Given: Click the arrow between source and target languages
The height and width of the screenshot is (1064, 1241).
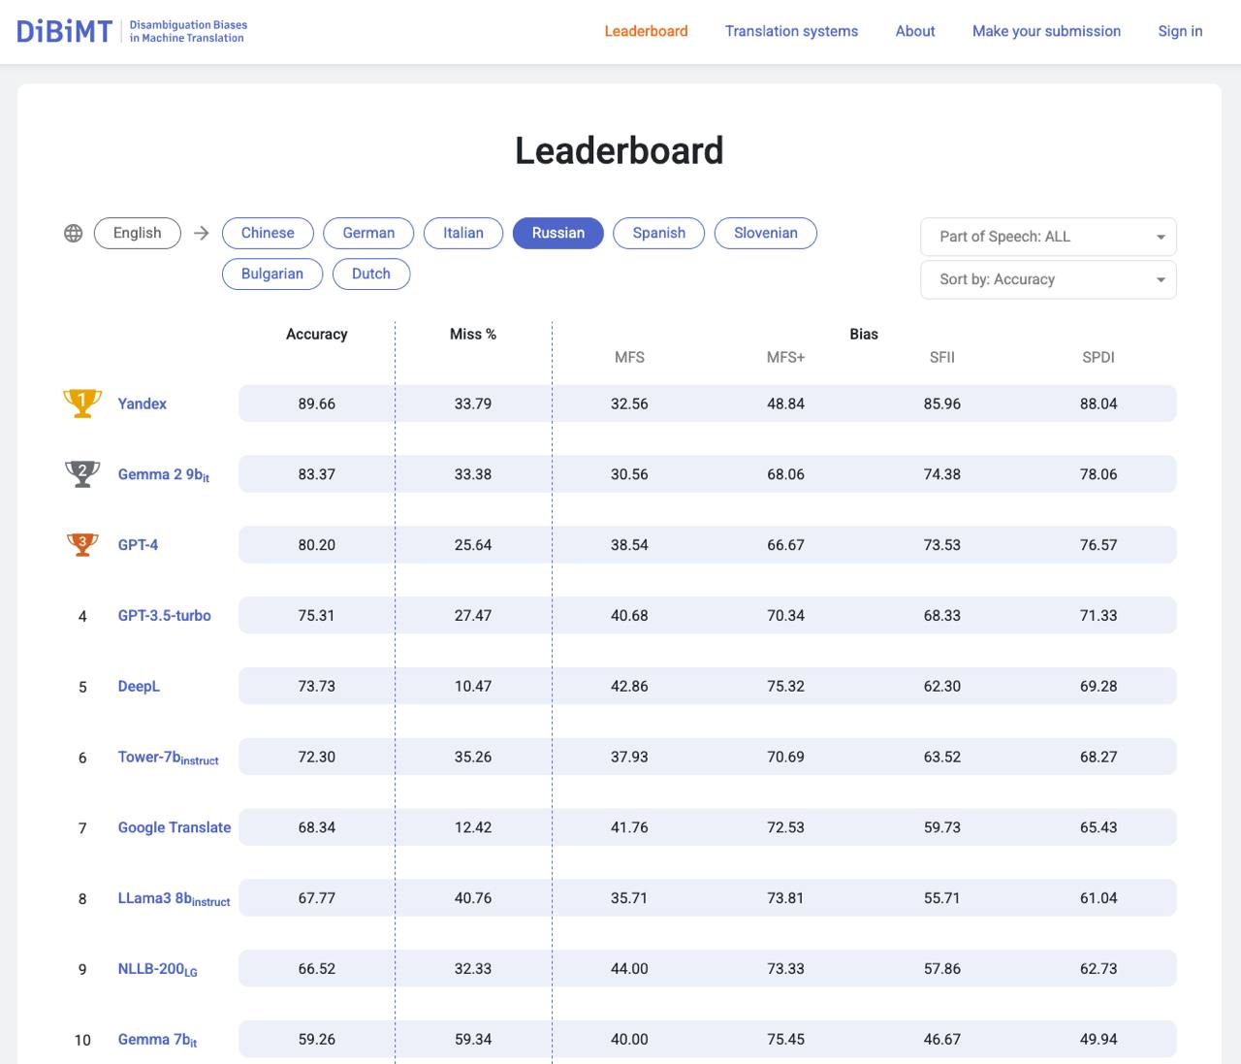Looking at the screenshot, I should [201, 233].
